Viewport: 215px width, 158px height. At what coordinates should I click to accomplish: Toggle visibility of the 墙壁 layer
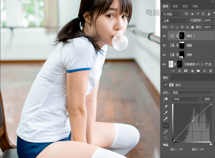click(x=164, y=45)
